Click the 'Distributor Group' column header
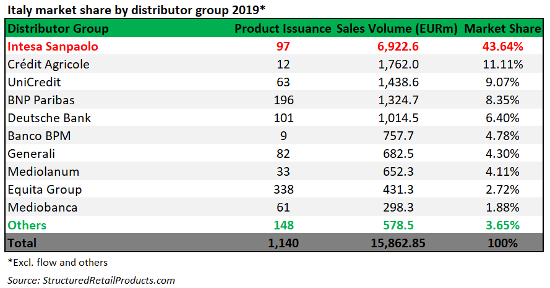The image size is (550, 288). point(58,28)
